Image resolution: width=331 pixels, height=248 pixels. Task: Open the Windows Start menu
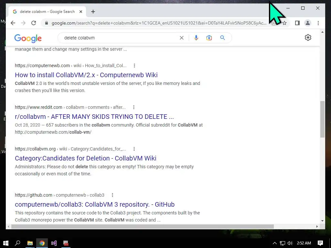point(6,243)
